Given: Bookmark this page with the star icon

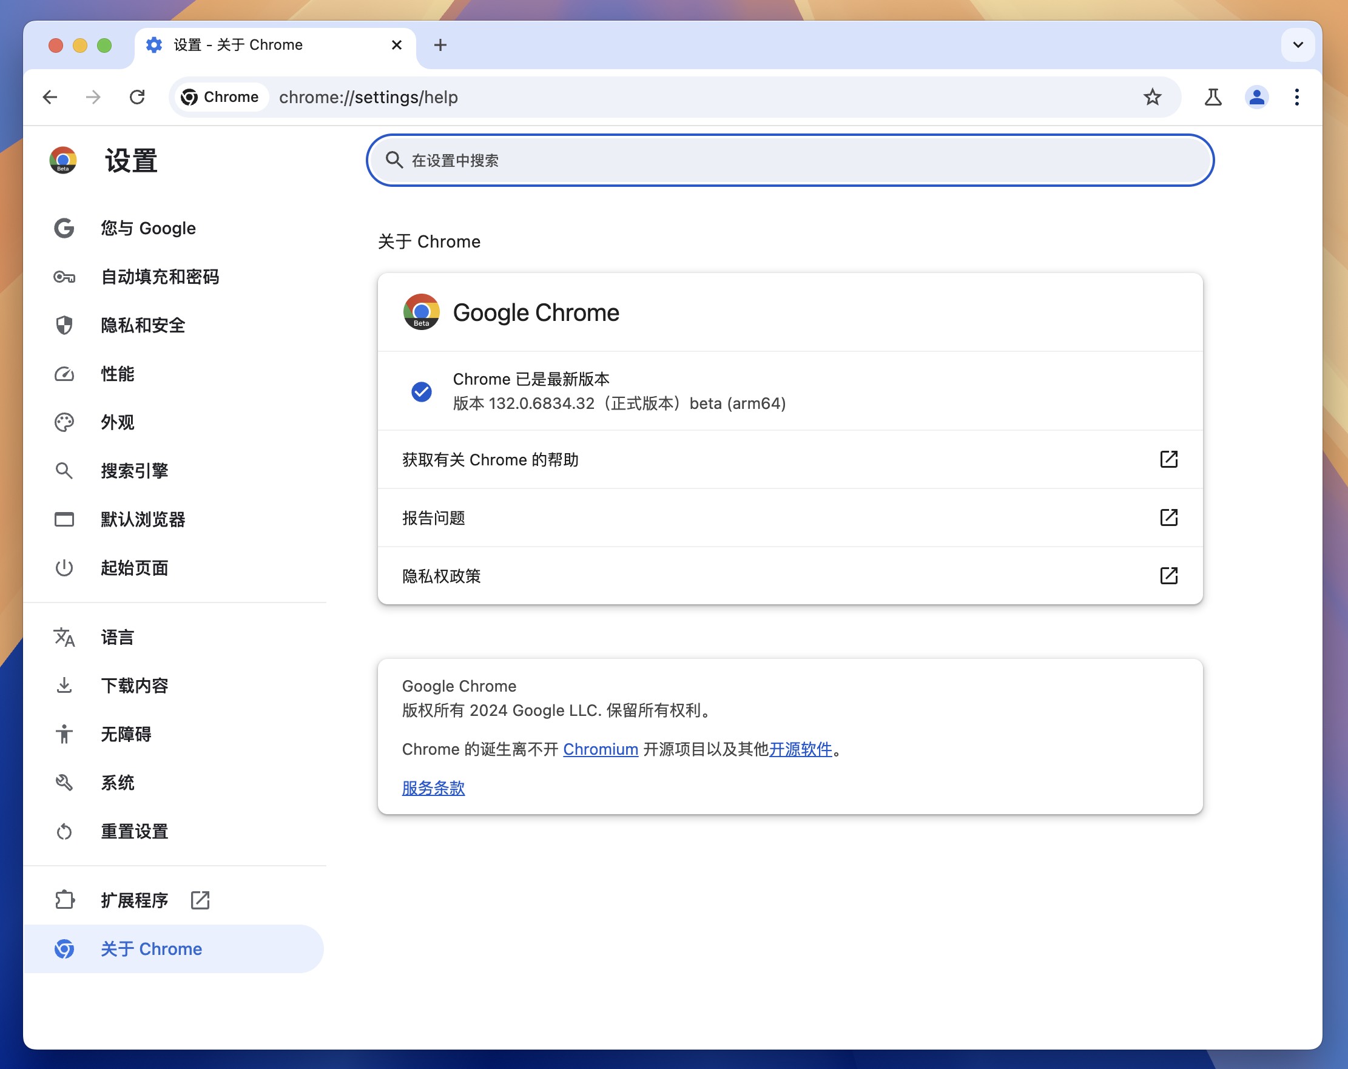Looking at the screenshot, I should coord(1152,97).
